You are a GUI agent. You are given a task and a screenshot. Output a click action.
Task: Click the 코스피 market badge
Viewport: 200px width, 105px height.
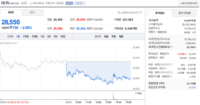point(24,3)
